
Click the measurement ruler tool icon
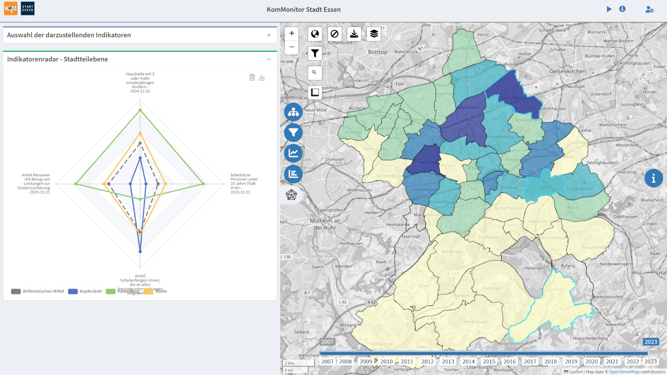pyautogui.click(x=315, y=92)
